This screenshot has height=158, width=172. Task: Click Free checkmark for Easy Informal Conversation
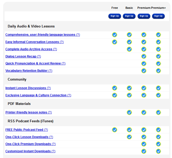click(x=115, y=42)
